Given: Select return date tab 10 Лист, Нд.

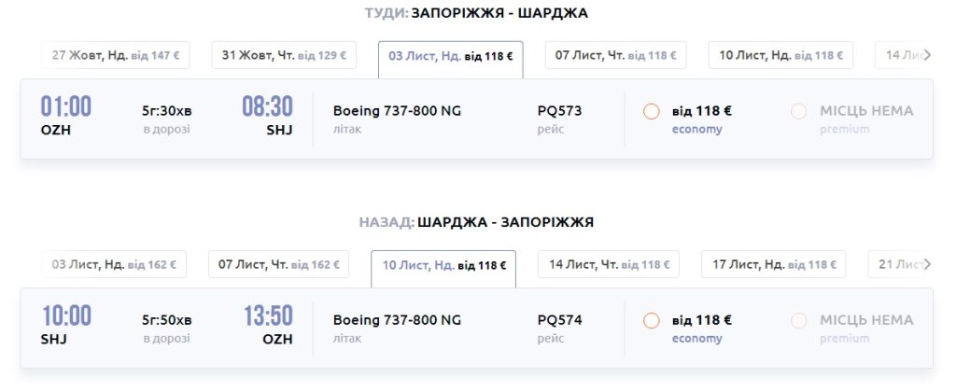Looking at the screenshot, I should coord(443,265).
